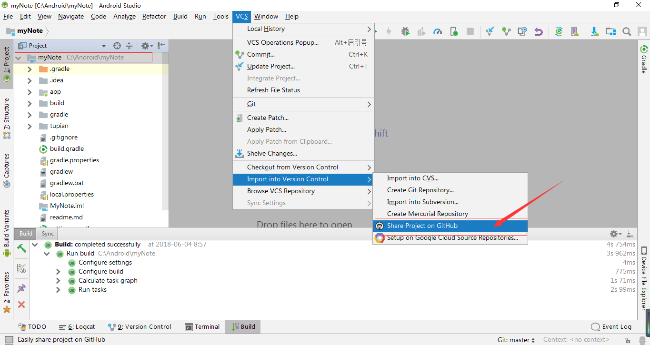Viewport: 650px width, 345px height.
Task: Open the Device File Explorer side tab
Action: point(644,279)
